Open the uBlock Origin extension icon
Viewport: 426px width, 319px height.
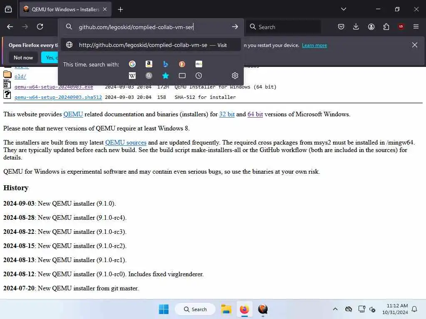[401, 27]
